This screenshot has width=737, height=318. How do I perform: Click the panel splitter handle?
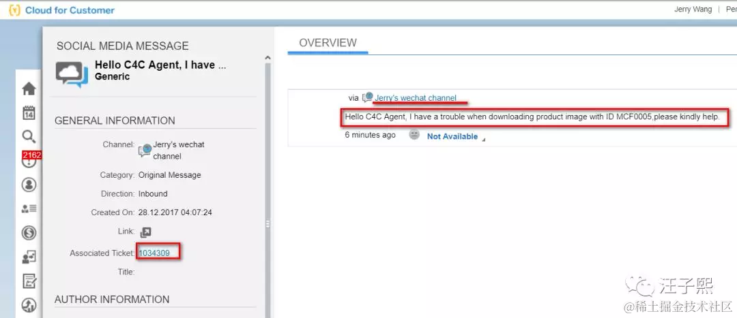click(268, 224)
